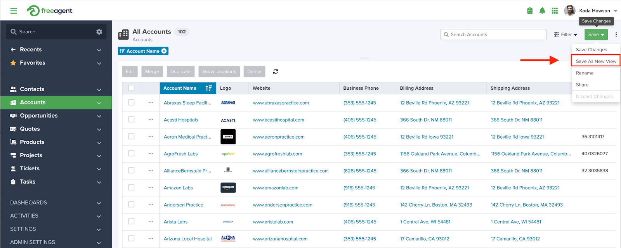Open row actions for Abraxas Sleep Facility
621x248 pixels.
151,103
